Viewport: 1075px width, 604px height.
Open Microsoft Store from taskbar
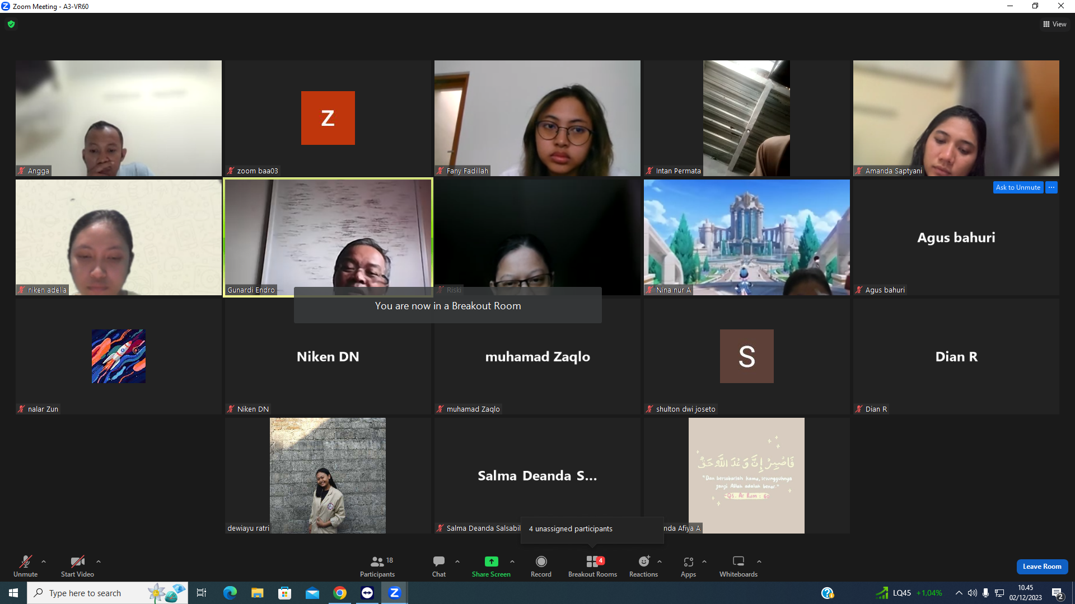click(284, 593)
